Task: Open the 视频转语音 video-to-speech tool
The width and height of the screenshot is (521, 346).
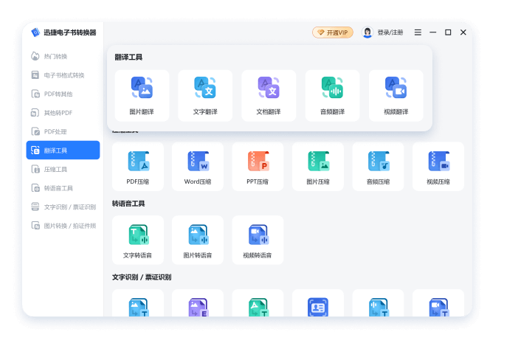Action: (x=258, y=240)
